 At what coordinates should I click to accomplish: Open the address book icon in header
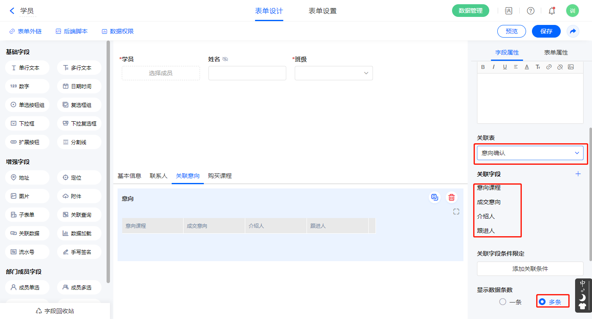click(509, 11)
